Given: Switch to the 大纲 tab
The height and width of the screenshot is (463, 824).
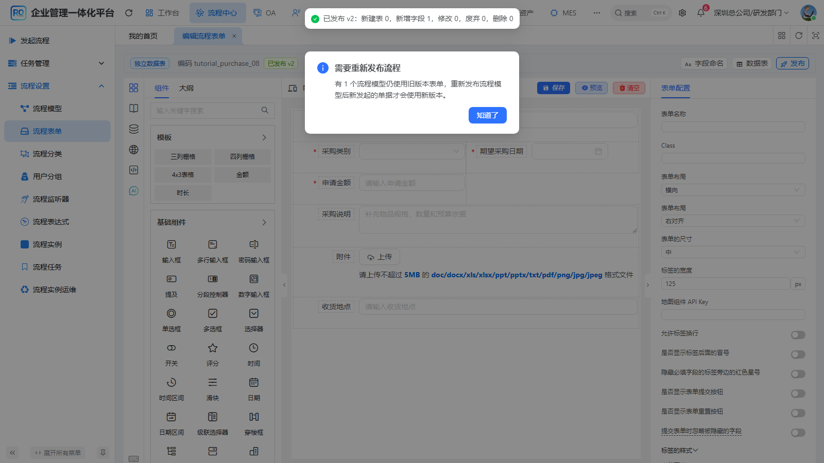Looking at the screenshot, I should click(186, 88).
